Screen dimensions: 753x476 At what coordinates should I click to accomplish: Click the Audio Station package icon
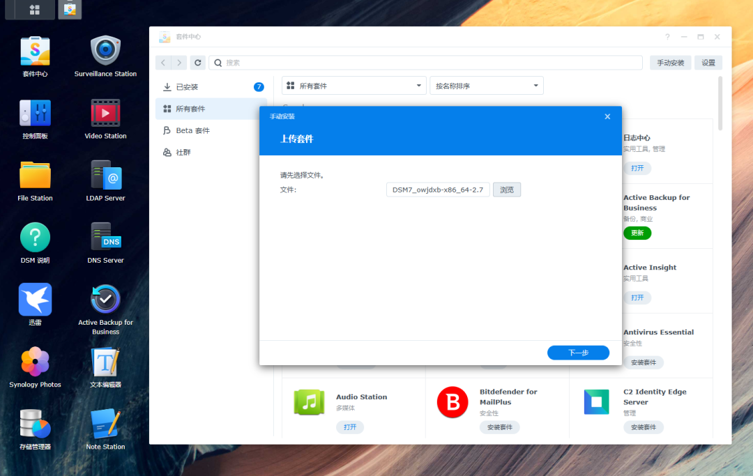310,402
